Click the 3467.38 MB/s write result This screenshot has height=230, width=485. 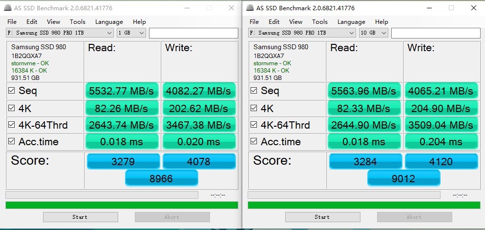(x=199, y=125)
